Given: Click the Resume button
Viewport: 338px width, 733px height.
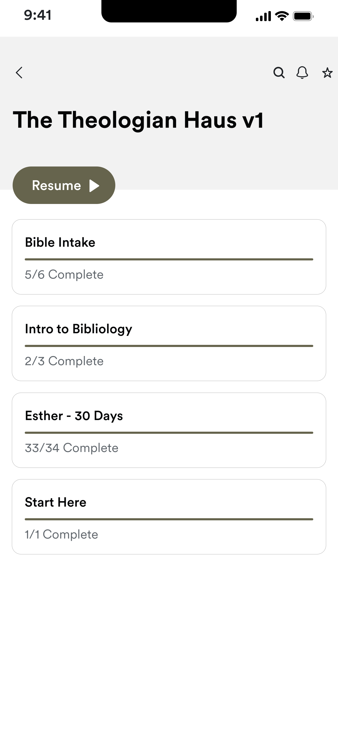Looking at the screenshot, I should pos(64,185).
